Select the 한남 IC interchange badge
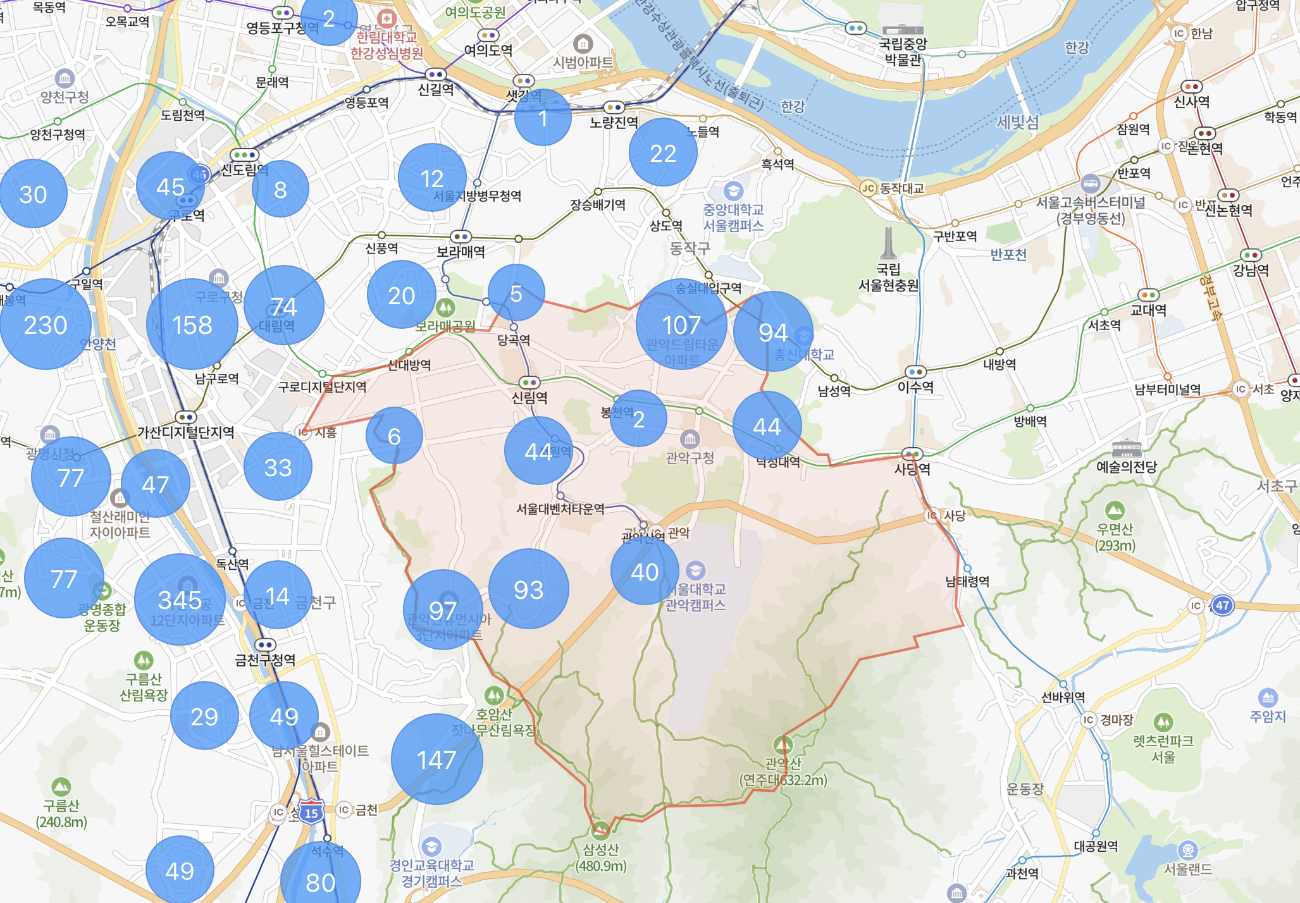Viewport: 1300px width, 903px height. click(x=1178, y=34)
